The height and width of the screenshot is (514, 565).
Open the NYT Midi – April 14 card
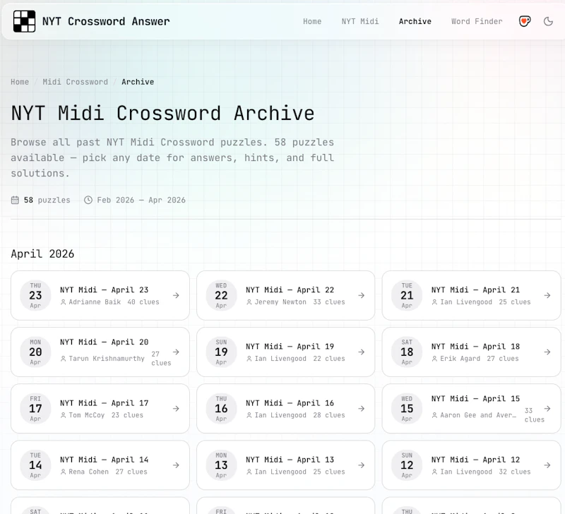[x=100, y=465]
